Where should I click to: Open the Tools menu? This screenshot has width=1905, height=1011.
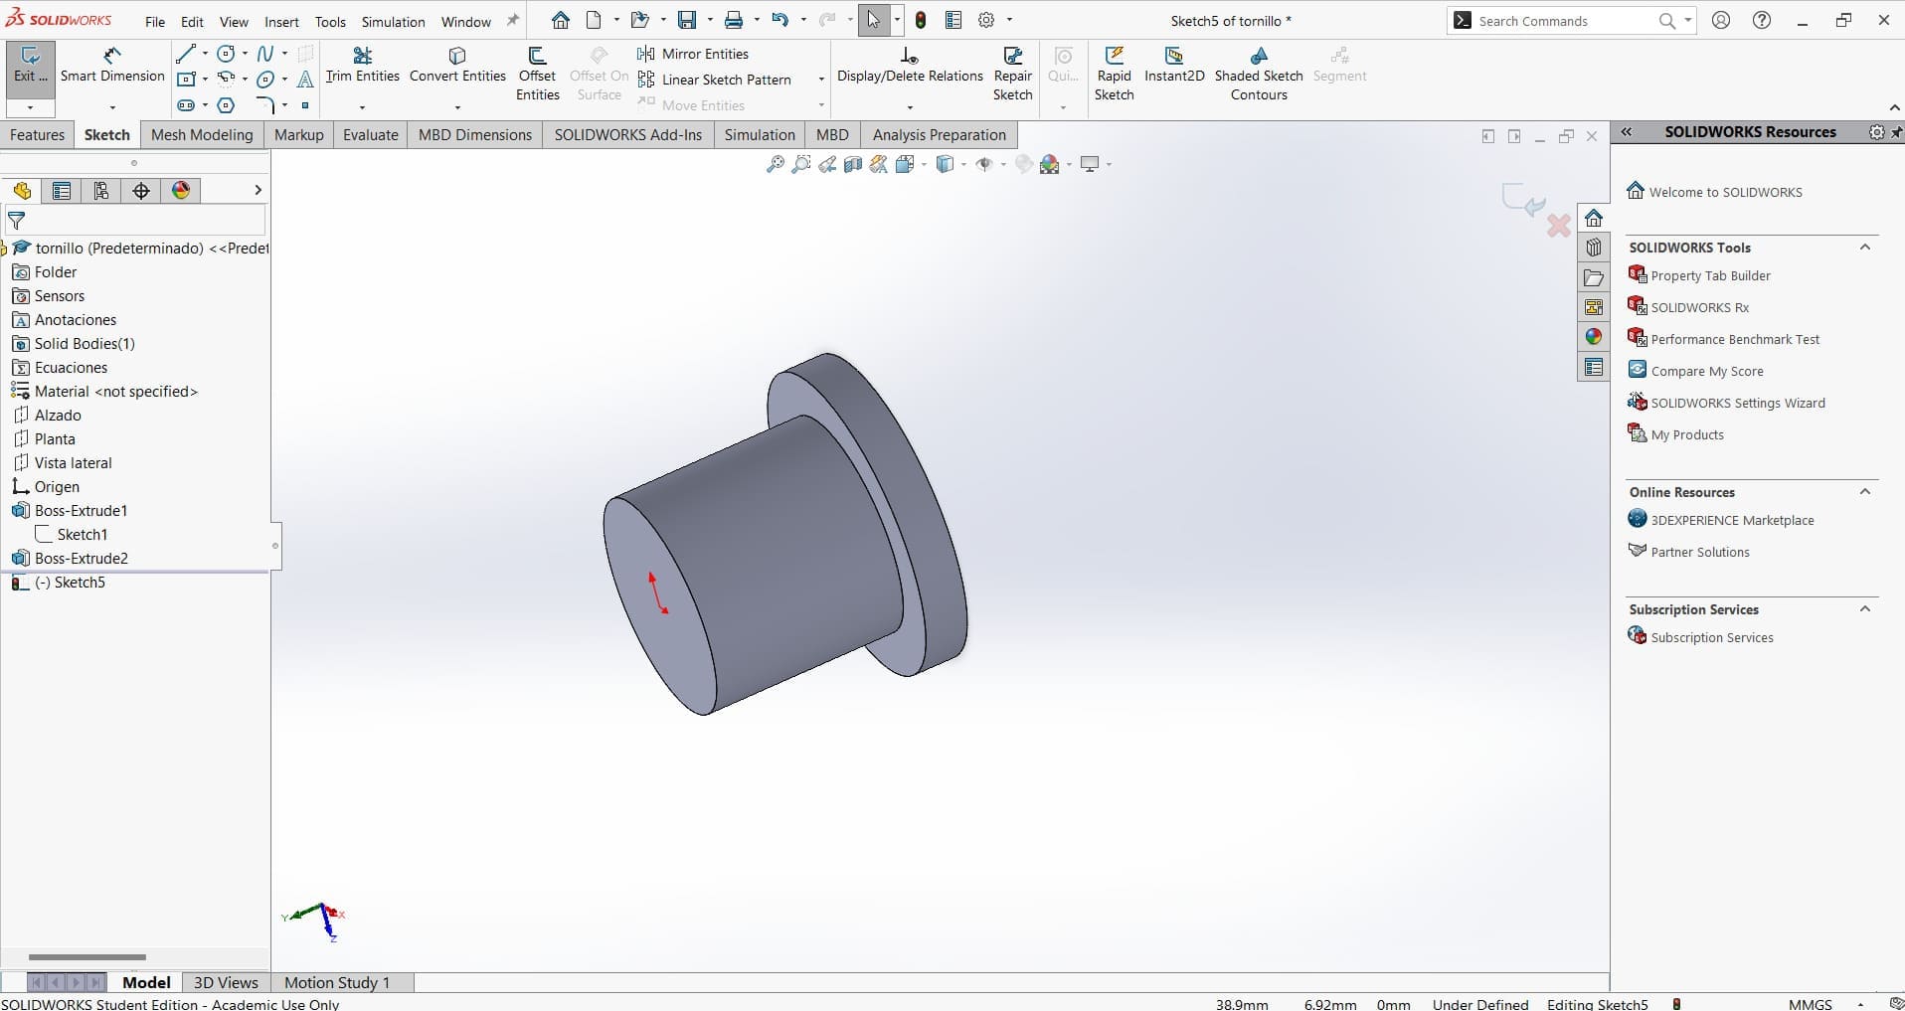[x=330, y=22]
